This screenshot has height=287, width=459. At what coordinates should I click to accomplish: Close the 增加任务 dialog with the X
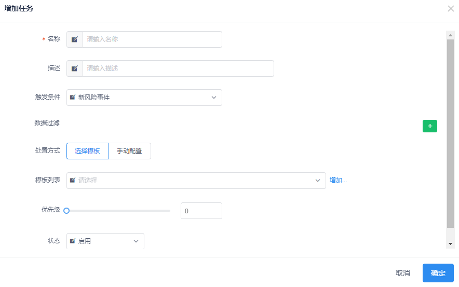point(451,8)
